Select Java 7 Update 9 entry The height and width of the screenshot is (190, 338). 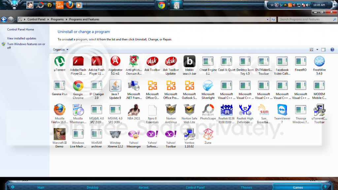(115, 90)
